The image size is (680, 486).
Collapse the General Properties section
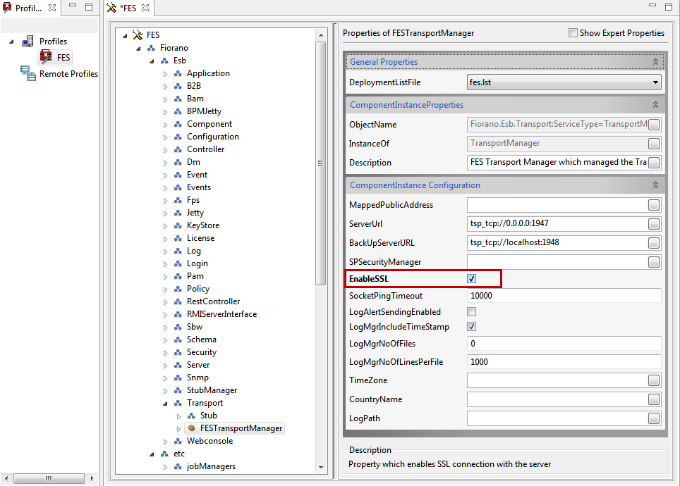pos(655,62)
